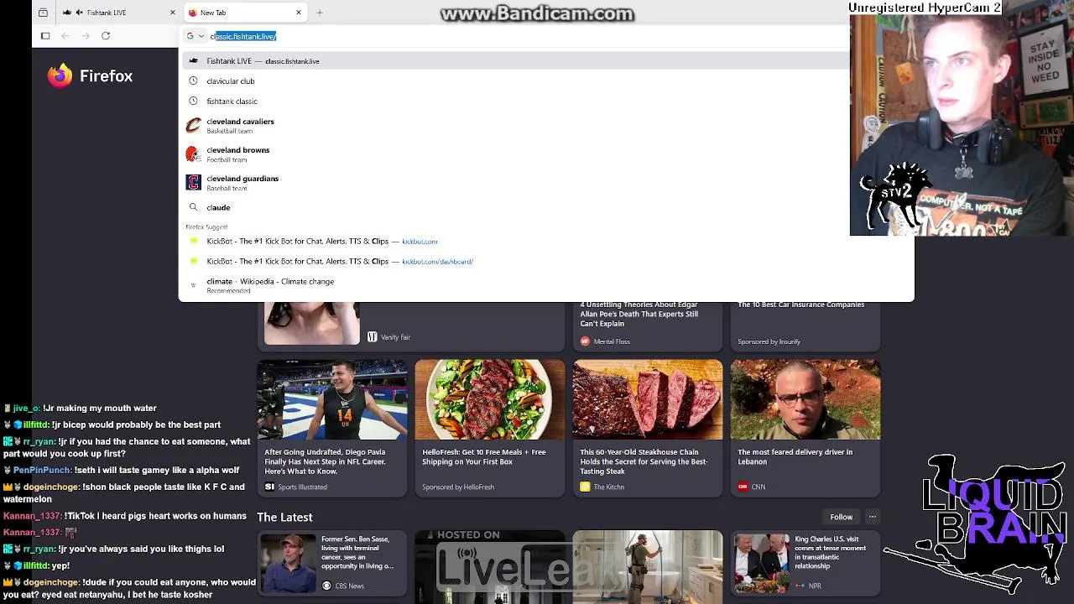The image size is (1074, 604).
Task: Click the Follow button in The Latest
Action: click(841, 518)
